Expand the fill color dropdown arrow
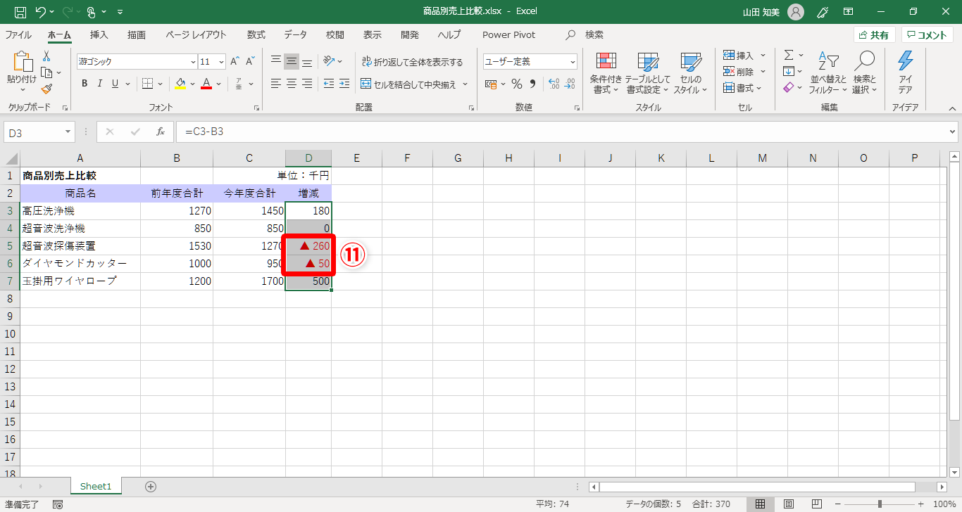Screen dimensions: 962x512 click(x=192, y=84)
